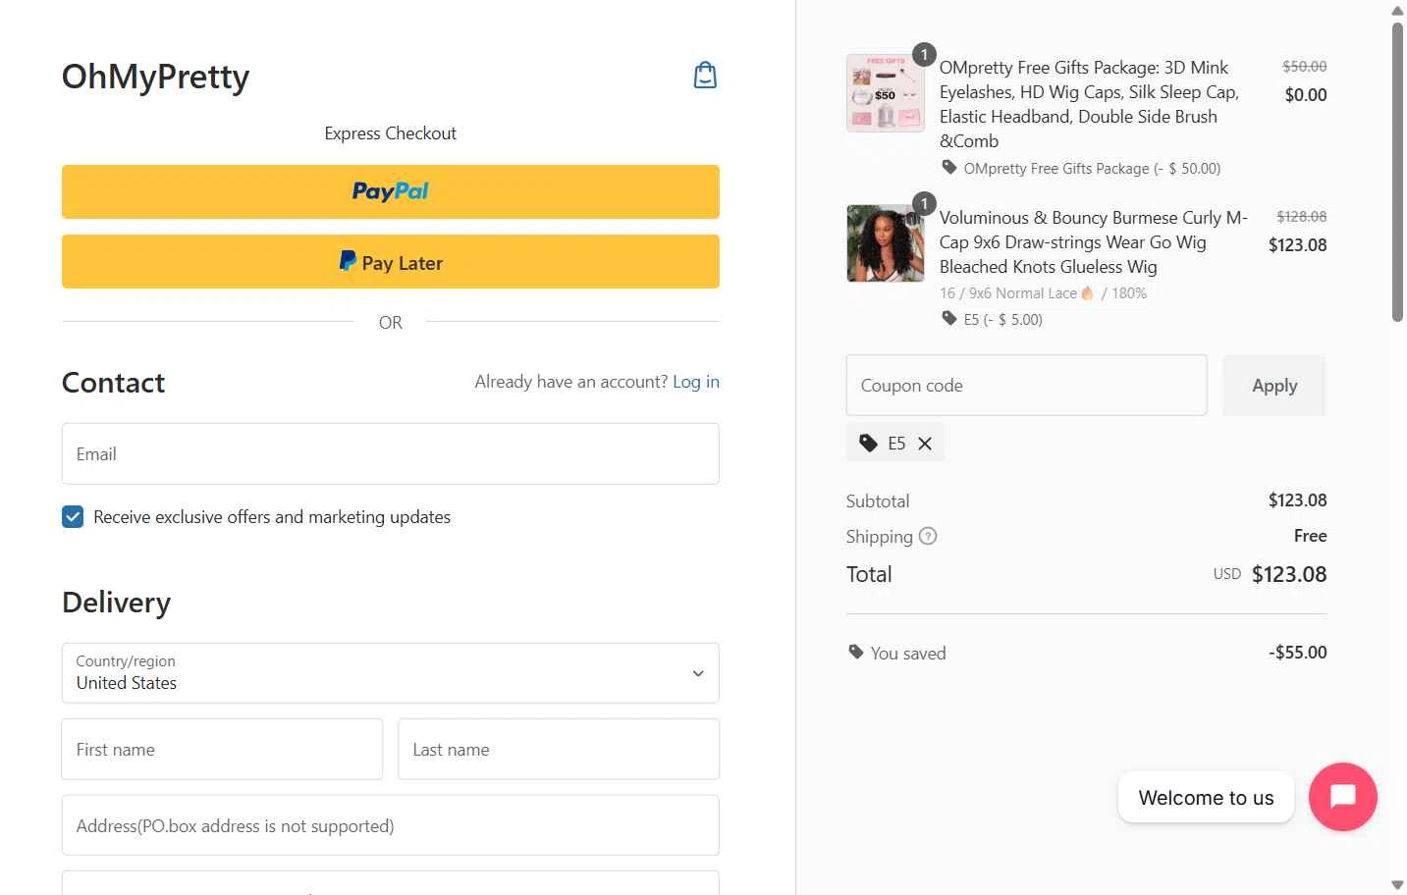Click the scrollbar down arrow
This screenshot has height=895, width=1407.
tap(1397, 885)
